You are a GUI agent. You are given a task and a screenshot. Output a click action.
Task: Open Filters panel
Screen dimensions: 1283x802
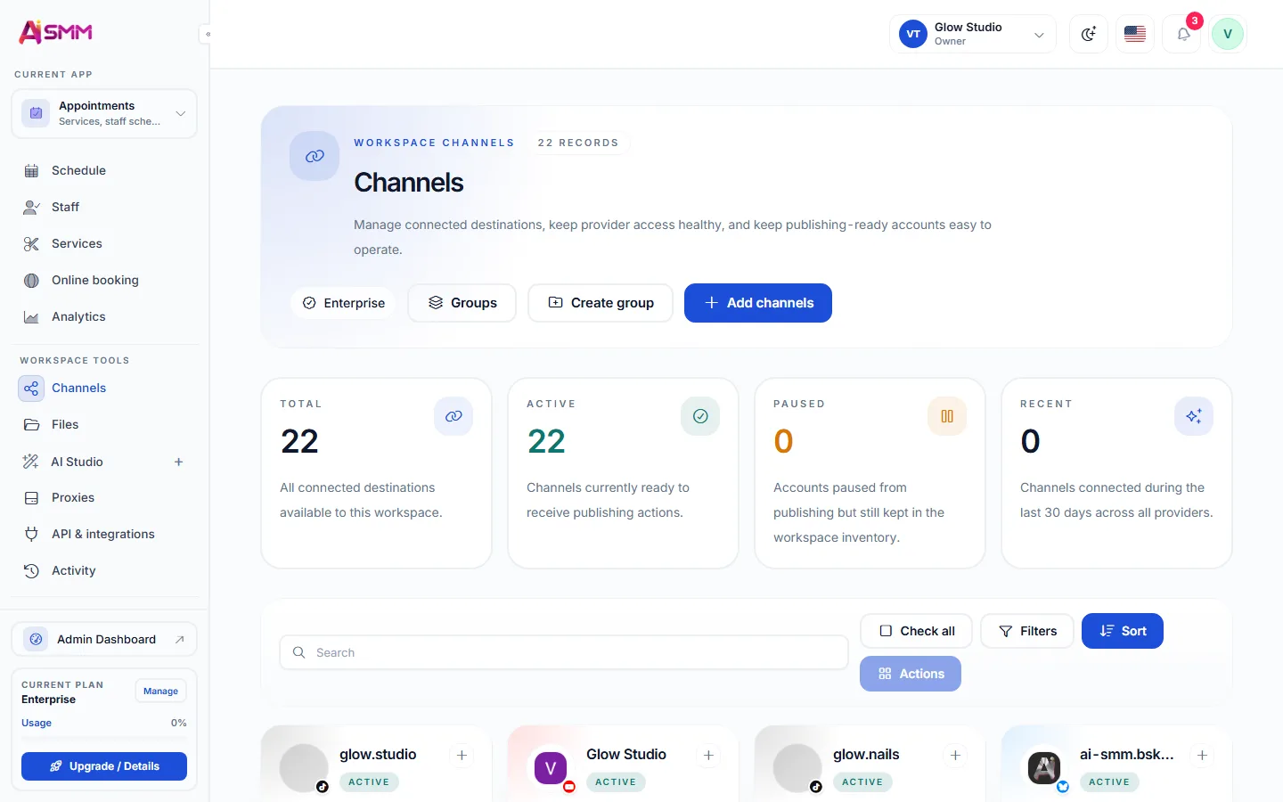pos(1027,631)
